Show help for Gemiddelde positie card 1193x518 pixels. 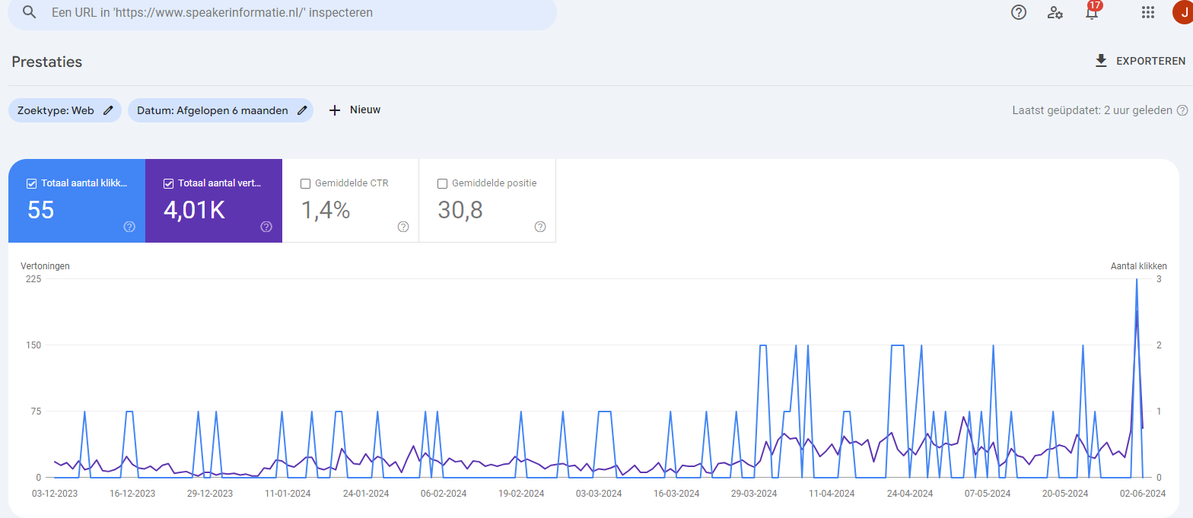[540, 227]
